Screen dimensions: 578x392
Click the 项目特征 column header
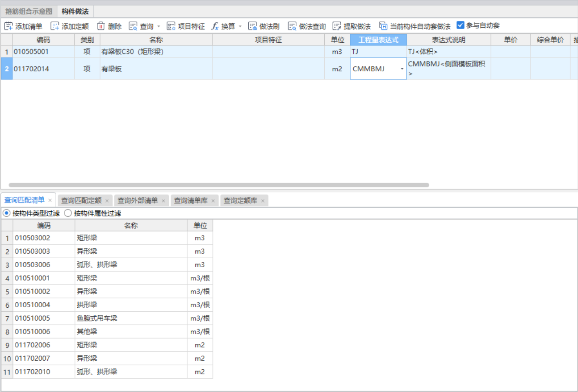pyautogui.click(x=268, y=40)
